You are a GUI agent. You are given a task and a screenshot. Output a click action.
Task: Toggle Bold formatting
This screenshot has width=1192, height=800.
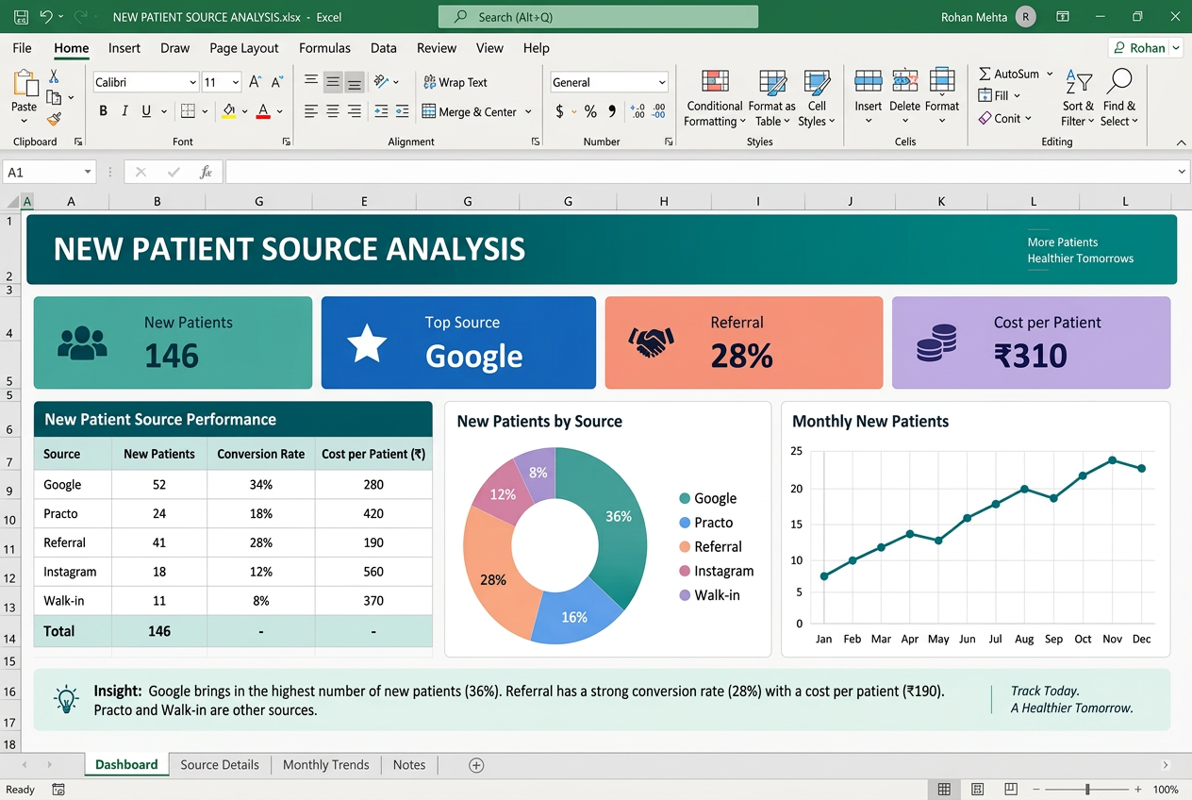(103, 111)
